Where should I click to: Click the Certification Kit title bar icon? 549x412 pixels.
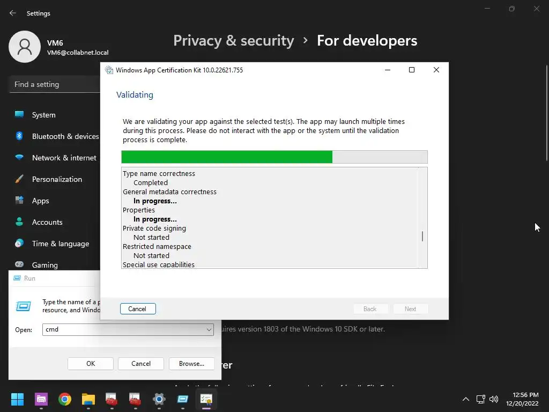(x=109, y=70)
